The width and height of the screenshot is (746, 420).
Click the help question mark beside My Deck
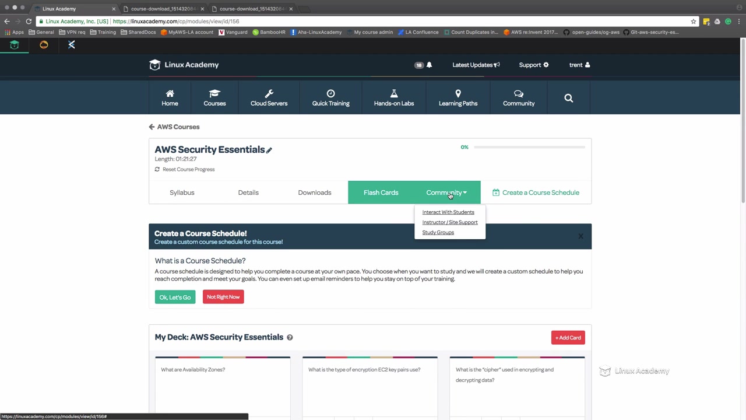tap(290, 337)
